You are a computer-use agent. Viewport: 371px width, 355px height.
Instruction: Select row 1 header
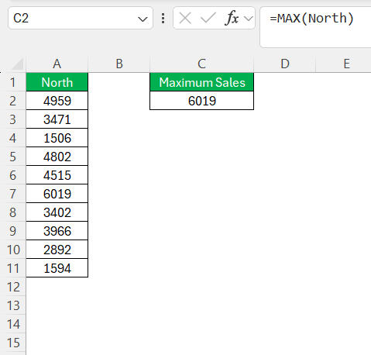(13, 82)
